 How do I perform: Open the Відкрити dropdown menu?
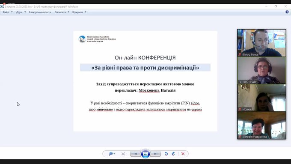(79, 12)
